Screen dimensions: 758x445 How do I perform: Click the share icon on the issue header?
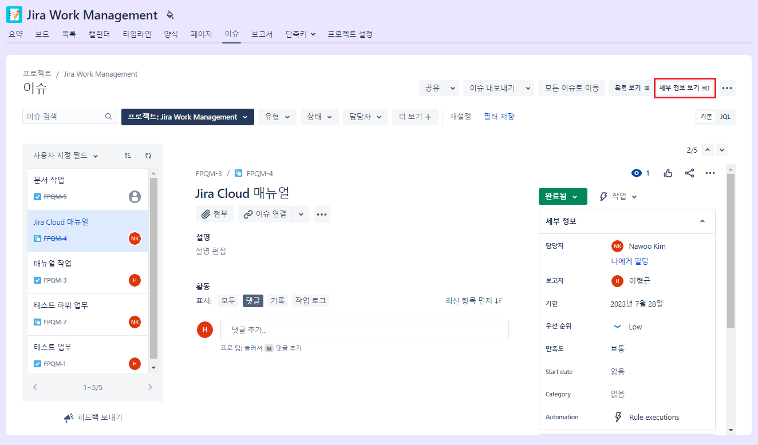[689, 173]
